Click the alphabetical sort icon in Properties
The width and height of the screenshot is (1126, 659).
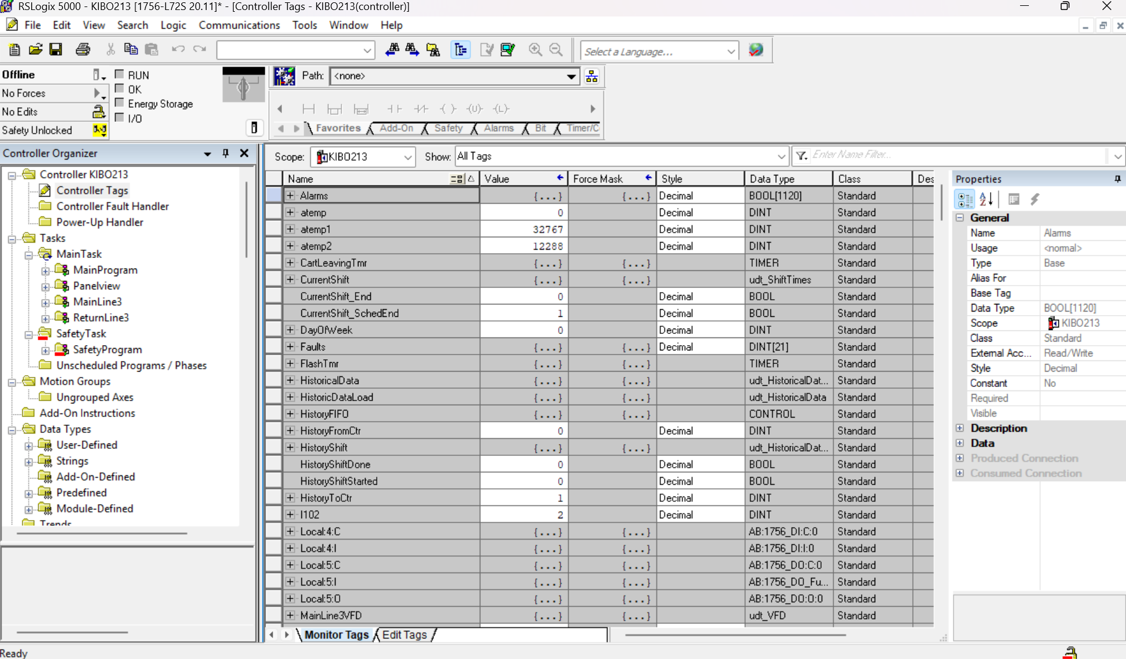(x=987, y=200)
